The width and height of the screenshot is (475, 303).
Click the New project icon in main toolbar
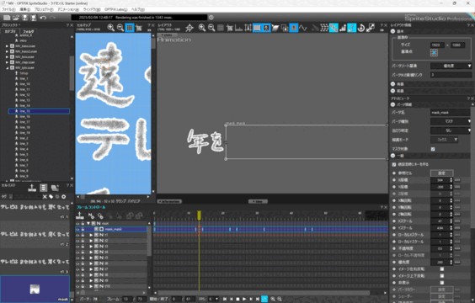coord(7,18)
